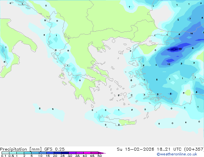Click the "Su 15-02-2026" forecast date text

pyautogui.click(x=135, y=149)
